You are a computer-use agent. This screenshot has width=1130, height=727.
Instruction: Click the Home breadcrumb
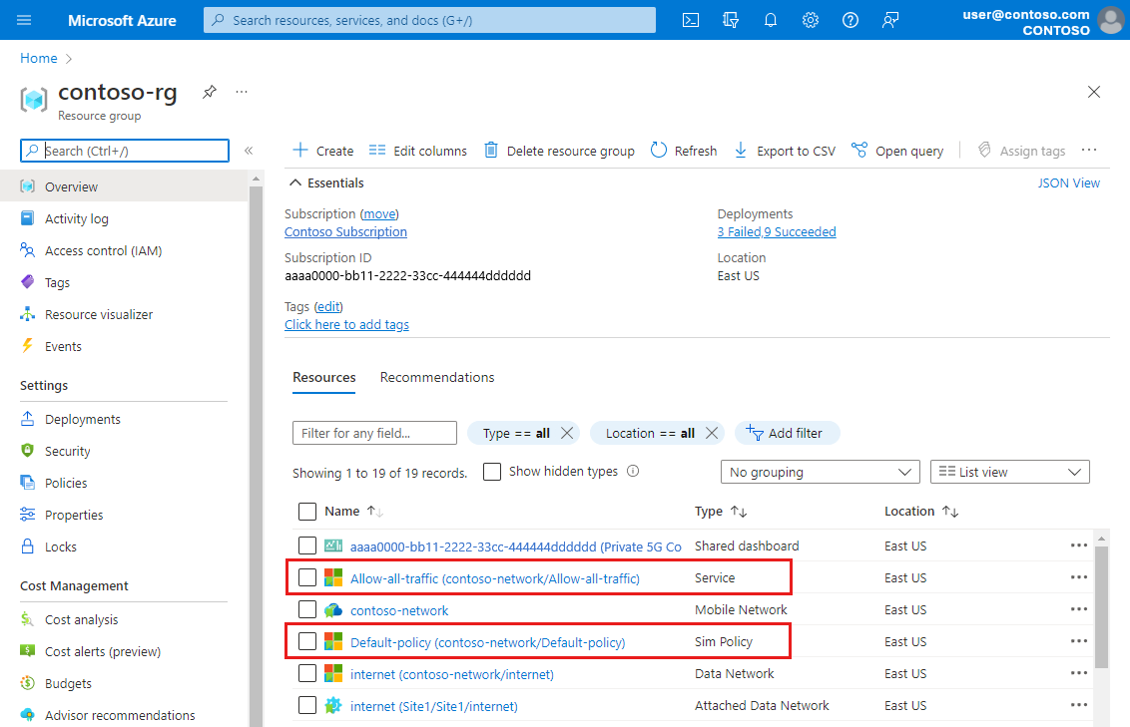39,58
